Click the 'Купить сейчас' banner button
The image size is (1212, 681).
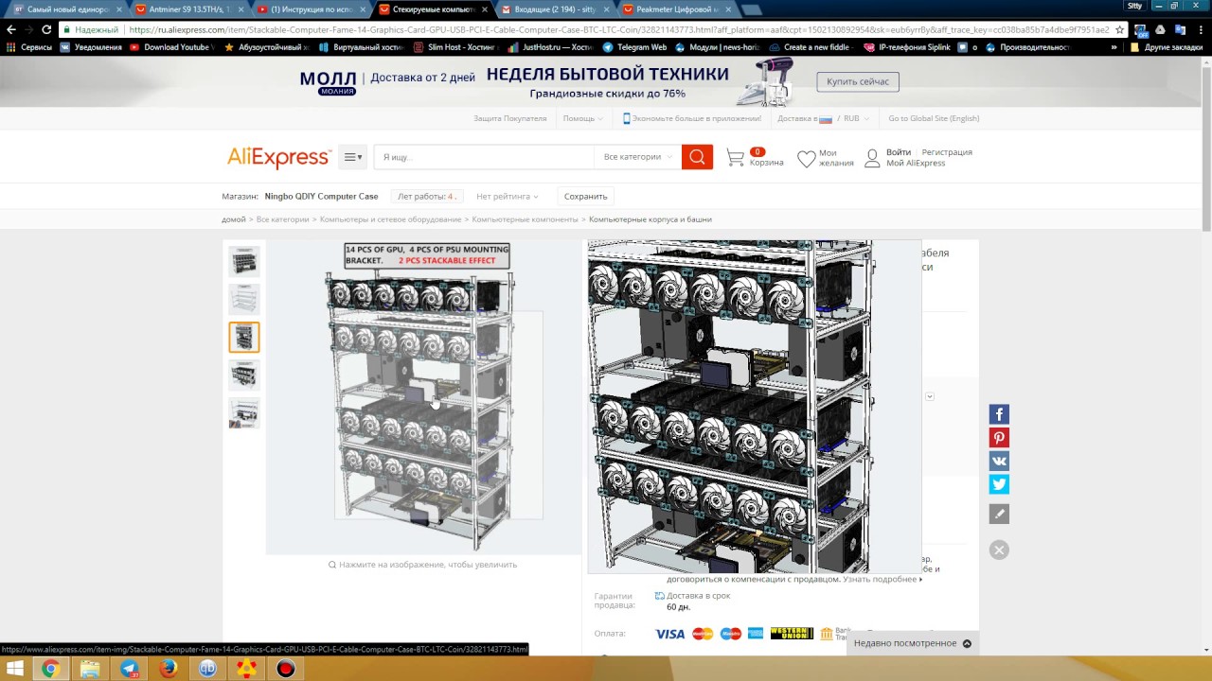[x=858, y=81]
